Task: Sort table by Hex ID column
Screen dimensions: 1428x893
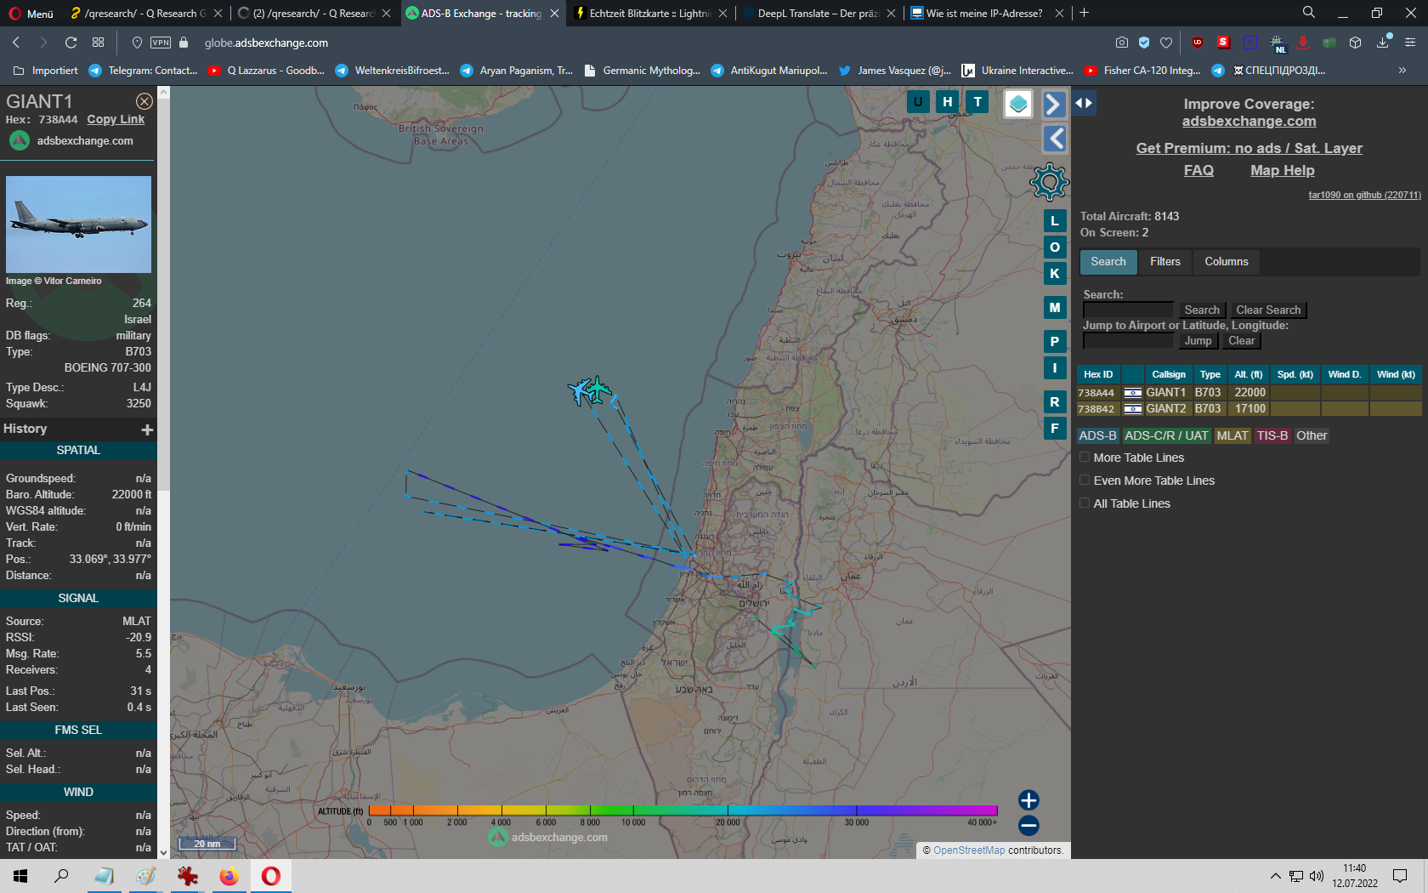Action: click(1098, 374)
